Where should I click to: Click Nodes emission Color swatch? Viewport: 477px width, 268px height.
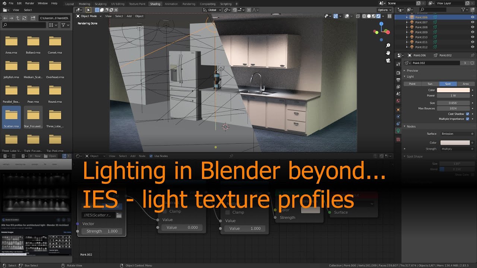click(455, 143)
